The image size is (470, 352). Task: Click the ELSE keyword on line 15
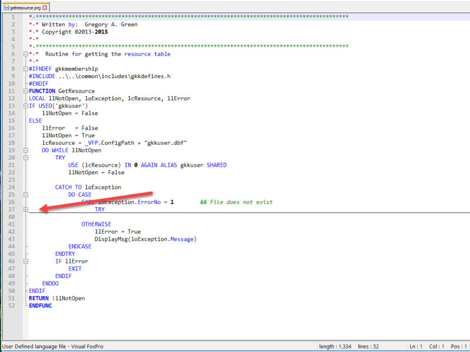(x=35, y=121)
